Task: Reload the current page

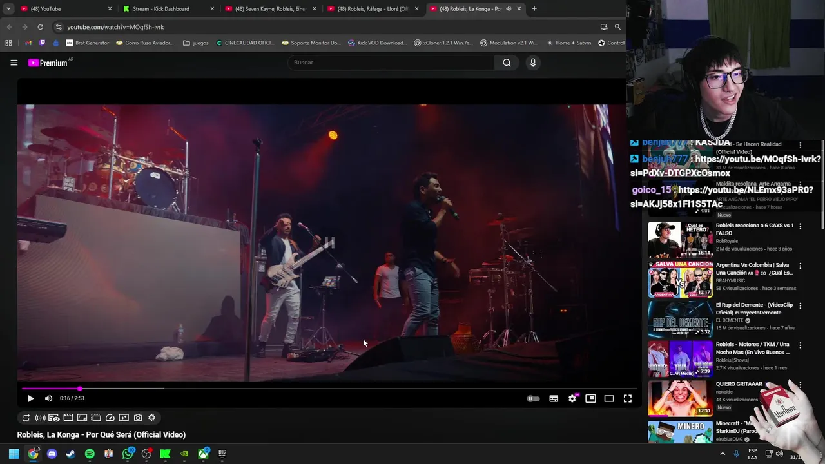Action: [x=40, y=27]
